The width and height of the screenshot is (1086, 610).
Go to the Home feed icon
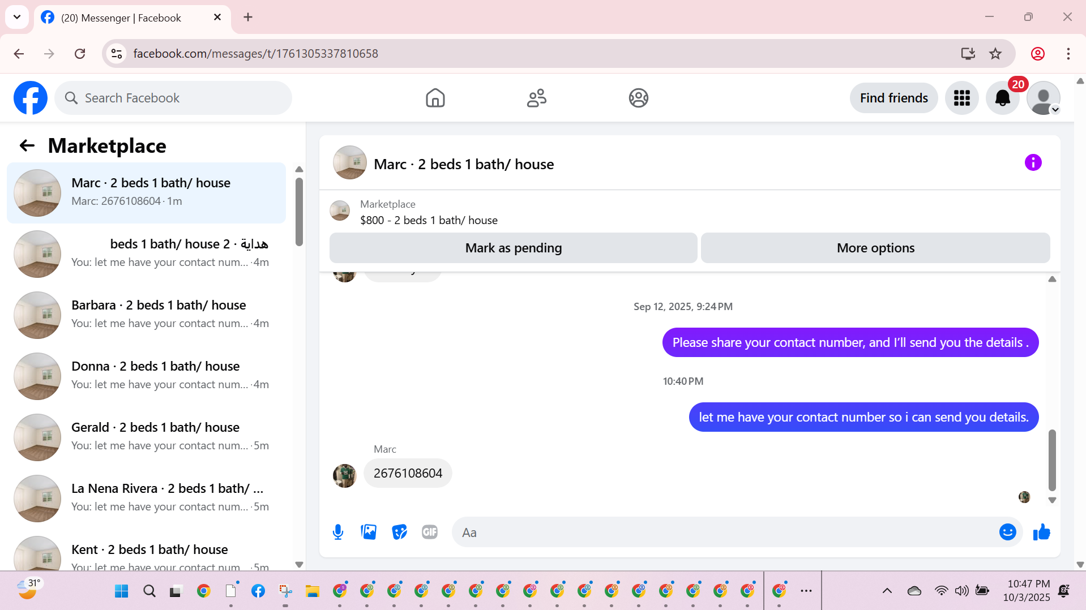pyautogui.click(x=435, y=98)
